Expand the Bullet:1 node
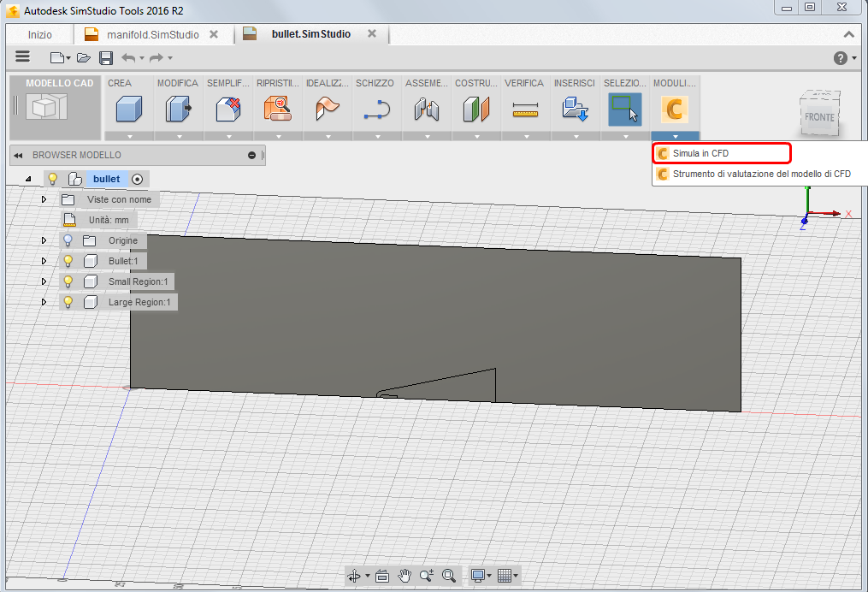 coord(44,261)
